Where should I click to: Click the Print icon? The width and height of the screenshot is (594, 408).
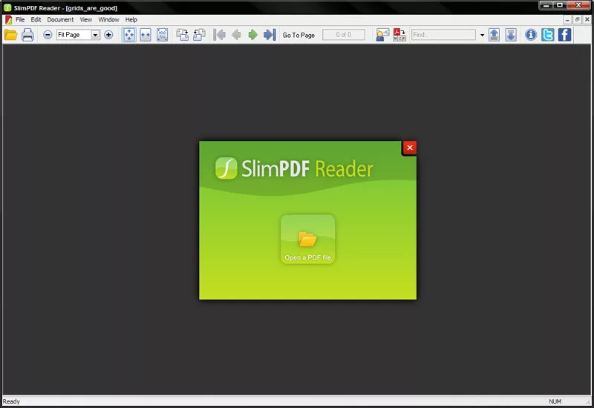pyautogui.click(x=27, y=35)
